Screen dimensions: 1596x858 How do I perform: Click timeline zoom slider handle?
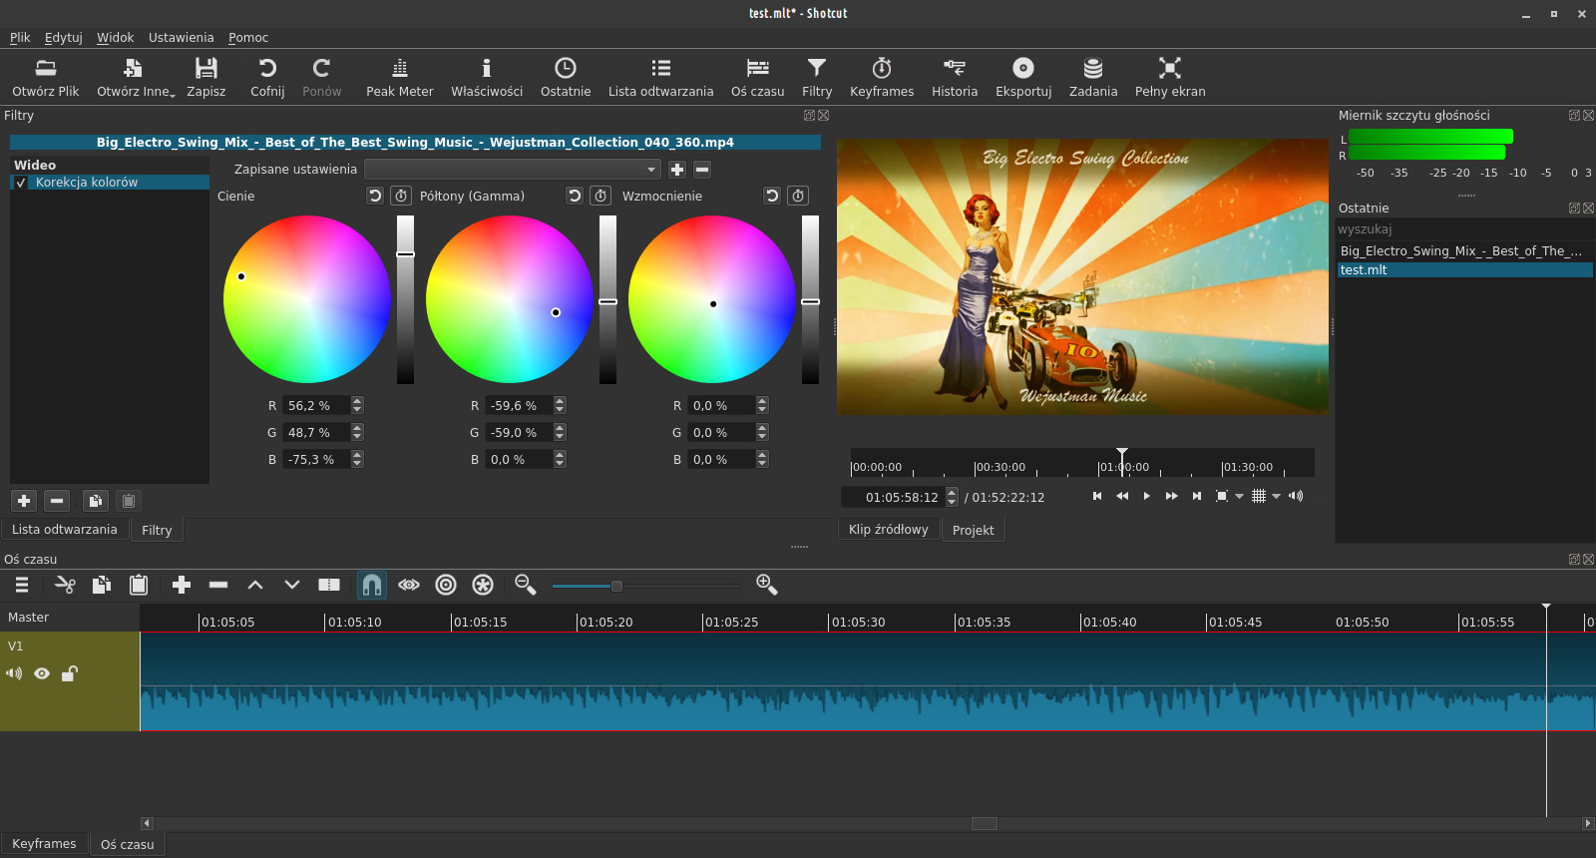pos(616,586)
